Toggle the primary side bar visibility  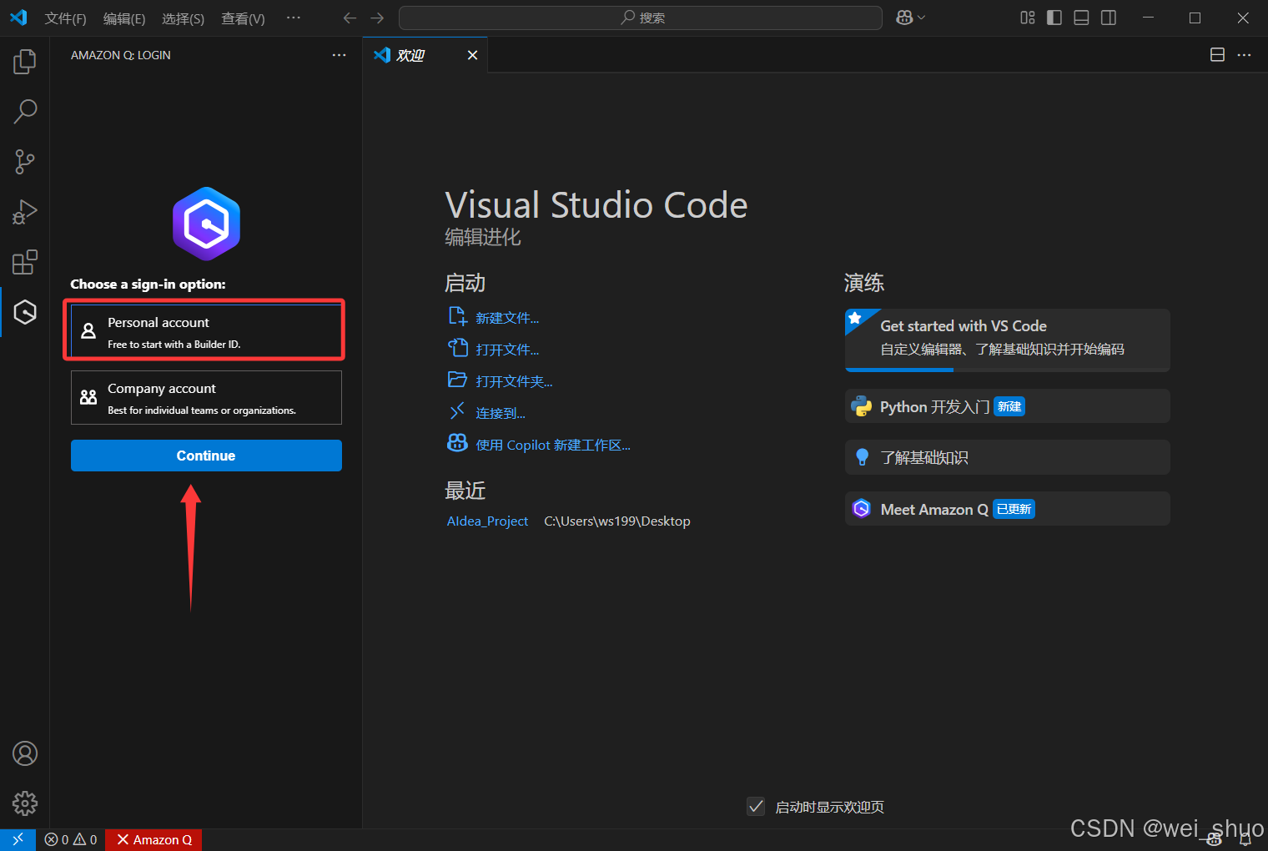tap(1054, 18)
